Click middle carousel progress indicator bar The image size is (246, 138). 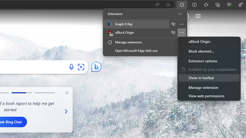(22, 93)
